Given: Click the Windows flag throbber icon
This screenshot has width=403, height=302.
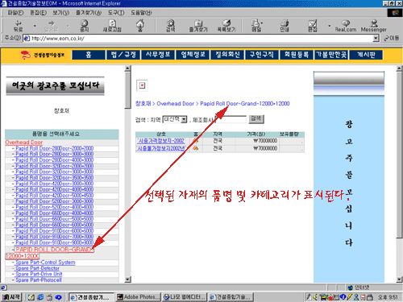Looking at the screenshot, I should (395, 13).
